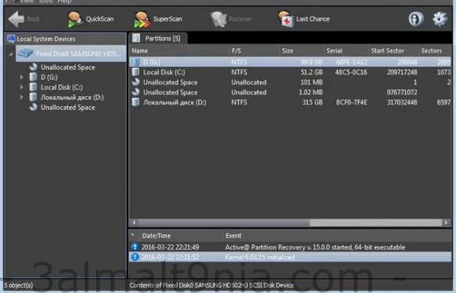
Task: Click the Back arrow icon
Action: [16, 19]
